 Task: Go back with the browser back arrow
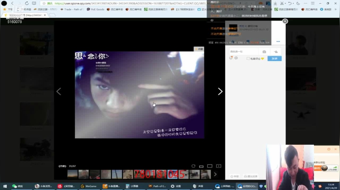pyautogui.click(x=12, y=3)
